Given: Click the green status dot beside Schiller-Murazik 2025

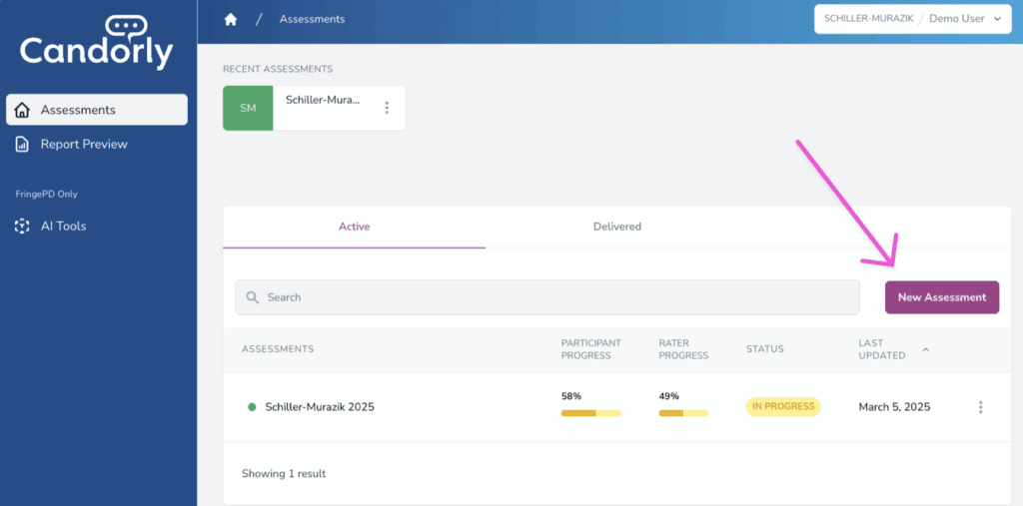Looking at the screenshot, I should click(252, 407).
